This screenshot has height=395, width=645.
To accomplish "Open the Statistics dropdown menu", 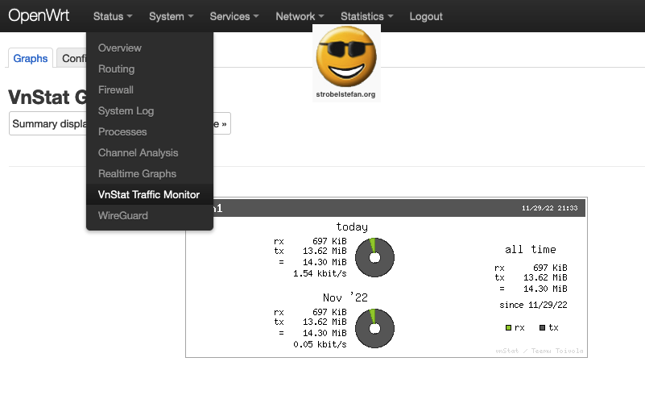I will pyautogui.click(x=366, y=16).
